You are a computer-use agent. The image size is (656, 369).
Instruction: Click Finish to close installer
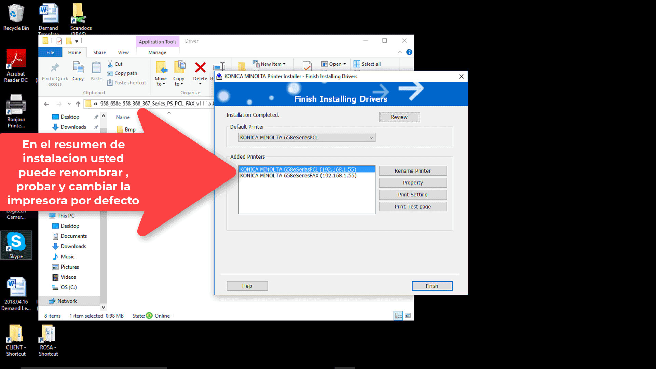tap(432, 286)
